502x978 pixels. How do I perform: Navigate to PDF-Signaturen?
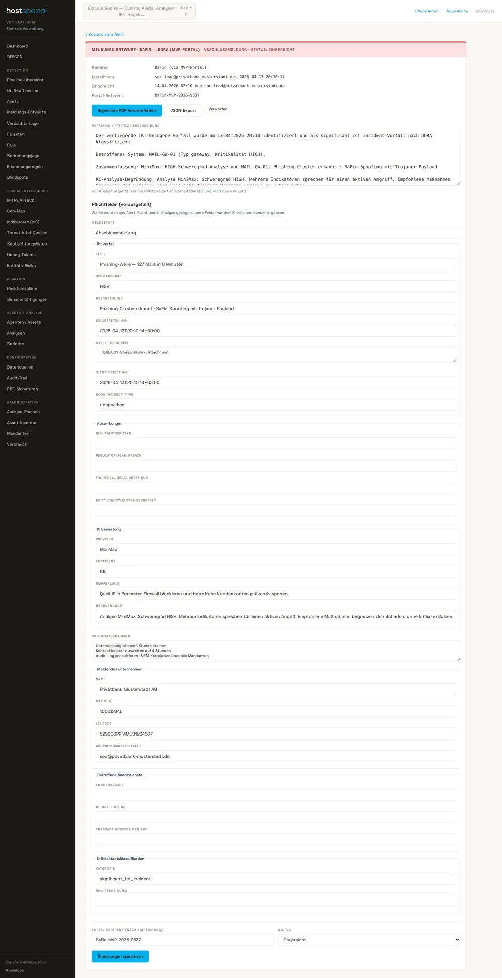(23, 389)
